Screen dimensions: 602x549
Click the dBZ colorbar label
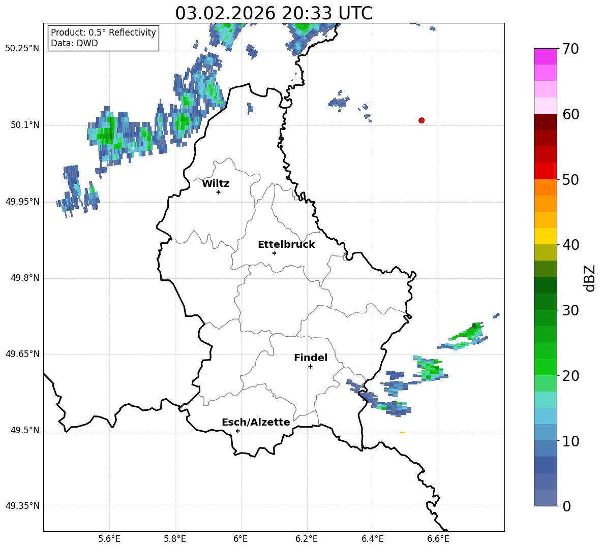coord(590,278)
